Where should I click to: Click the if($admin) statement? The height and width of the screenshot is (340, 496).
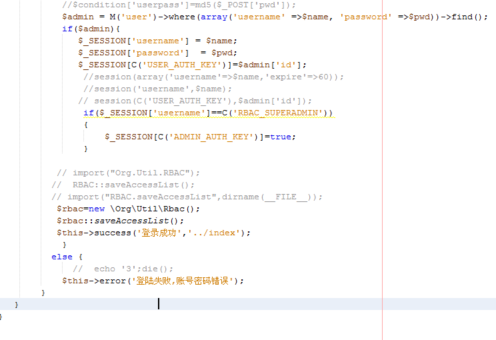91,29
